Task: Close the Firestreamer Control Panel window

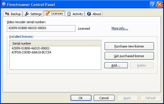Action: click(159, 5)
